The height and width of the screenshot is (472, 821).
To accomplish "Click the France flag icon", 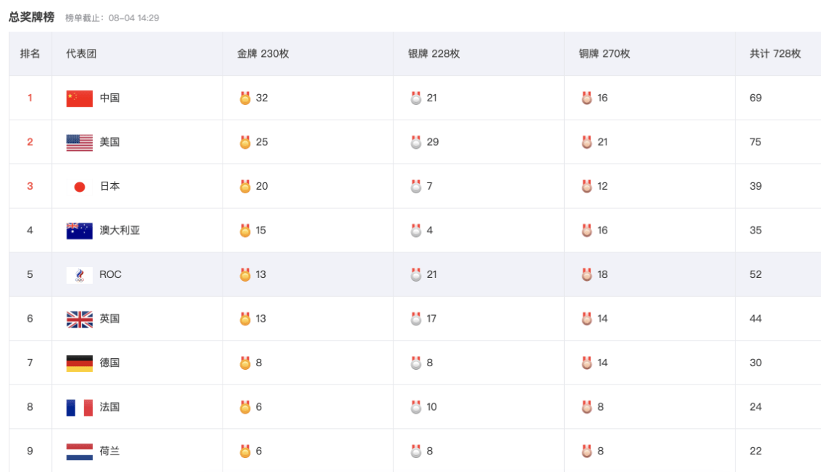I will tap(80, 407).
